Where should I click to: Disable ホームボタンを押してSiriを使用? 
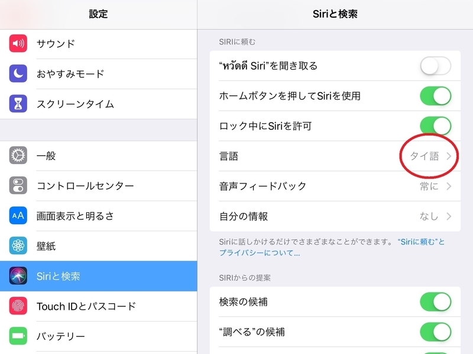[x=435, y=96]
